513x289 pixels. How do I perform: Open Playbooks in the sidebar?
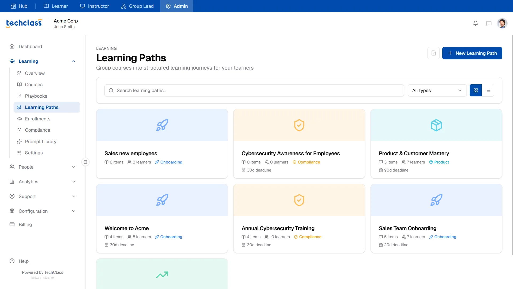tap(47, 96)
